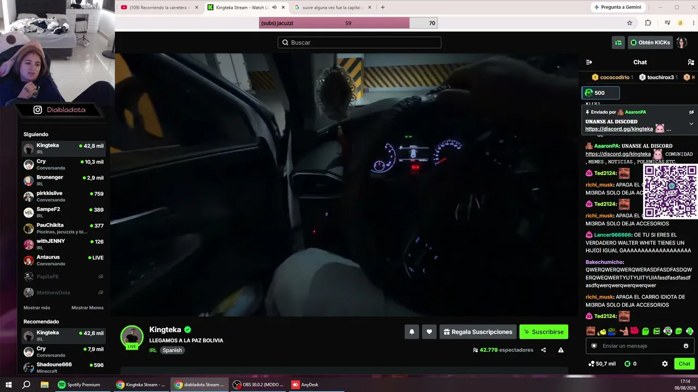This screenshot has height=392, width=698.
Task: Turn on notifications with the bell icon
Action: point(412,332)
